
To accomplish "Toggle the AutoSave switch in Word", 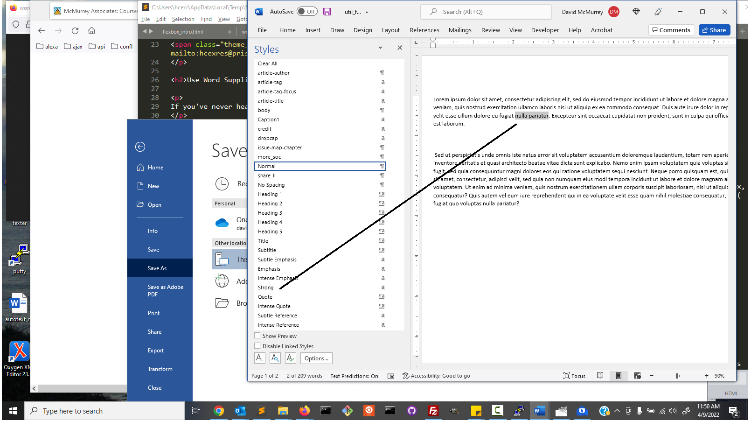I will tap(307, 12).
